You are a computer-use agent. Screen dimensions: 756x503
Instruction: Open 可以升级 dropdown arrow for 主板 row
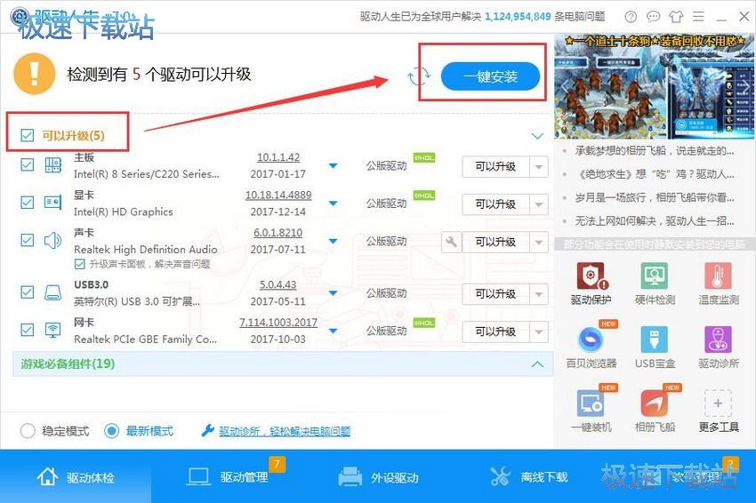tap(539, 167)
